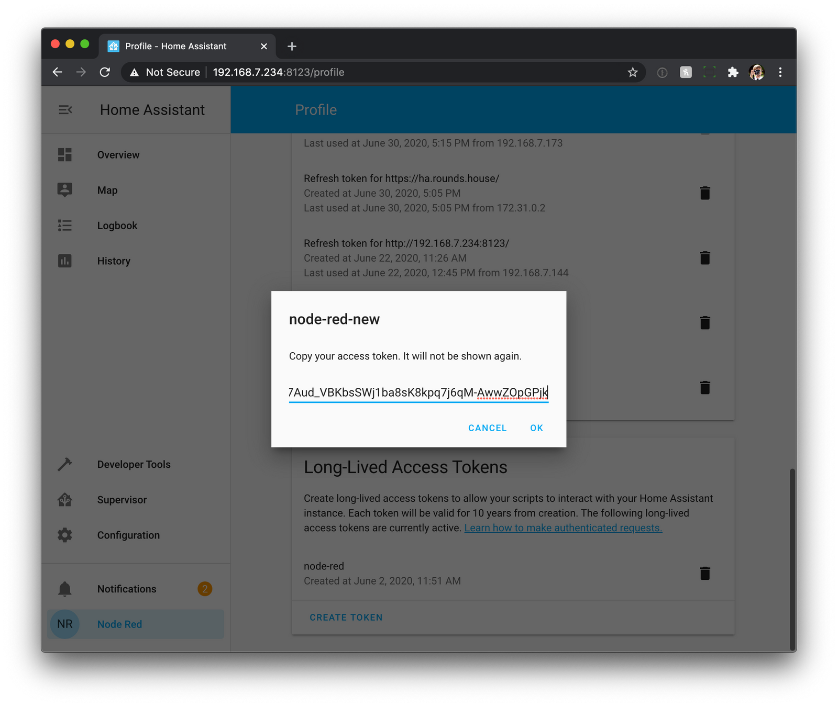Confirm the token dialog with OK
Screen dimensions: 838x707
coord(536,428)
